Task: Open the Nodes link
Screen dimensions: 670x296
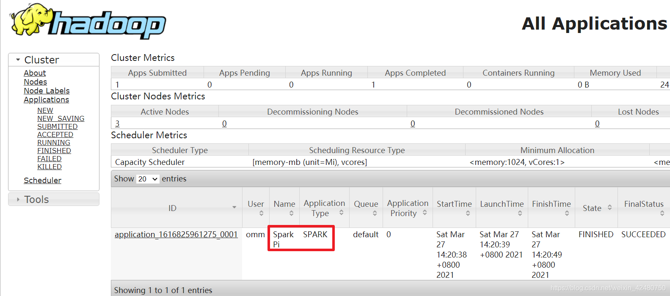Action: 35,82
